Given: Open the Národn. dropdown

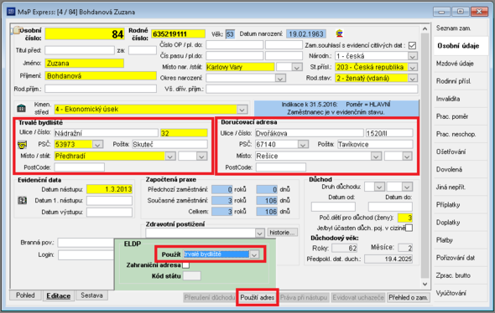Looking at the screenshot, I should (412, 56).
